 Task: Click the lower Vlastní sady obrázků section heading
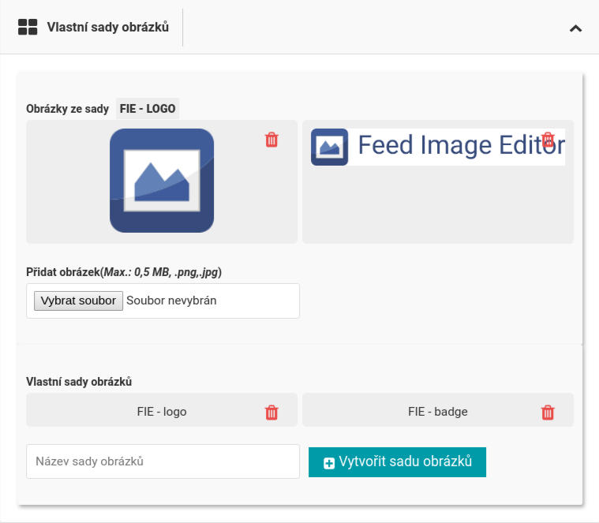[79, 382]
